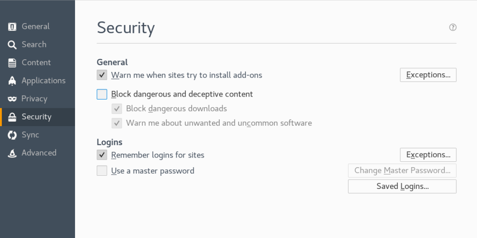Click the Search magnifier icon
477x238 pixels.
(12, 45)
